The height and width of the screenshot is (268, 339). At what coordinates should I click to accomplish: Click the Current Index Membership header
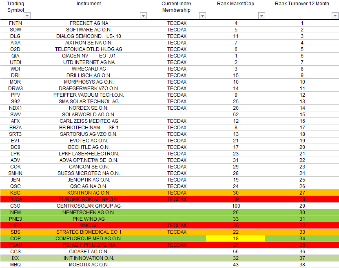(x=176, y=7)
